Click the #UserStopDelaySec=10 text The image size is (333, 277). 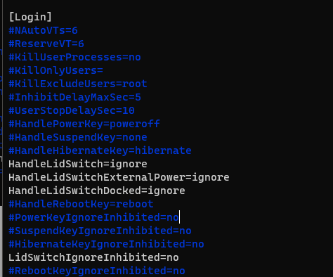(x=72, y=110)
